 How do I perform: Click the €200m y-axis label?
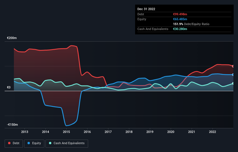(x=12, y=38)
